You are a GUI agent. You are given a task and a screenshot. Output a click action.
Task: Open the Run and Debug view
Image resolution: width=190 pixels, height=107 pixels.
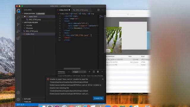coord(18,31)
